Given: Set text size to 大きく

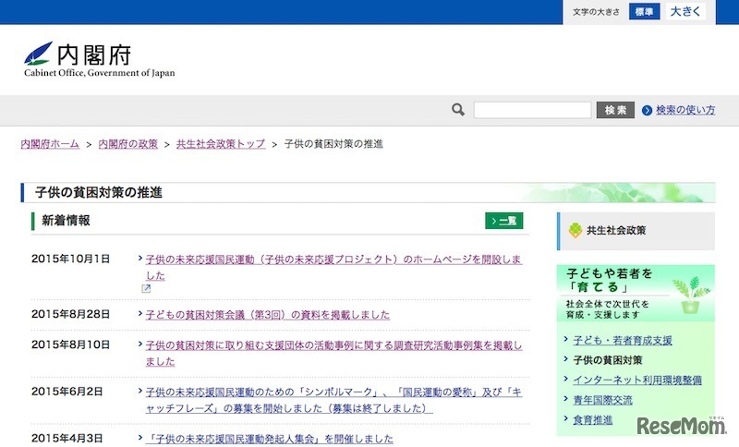Looking at the screenshot, I should (685, 12).
